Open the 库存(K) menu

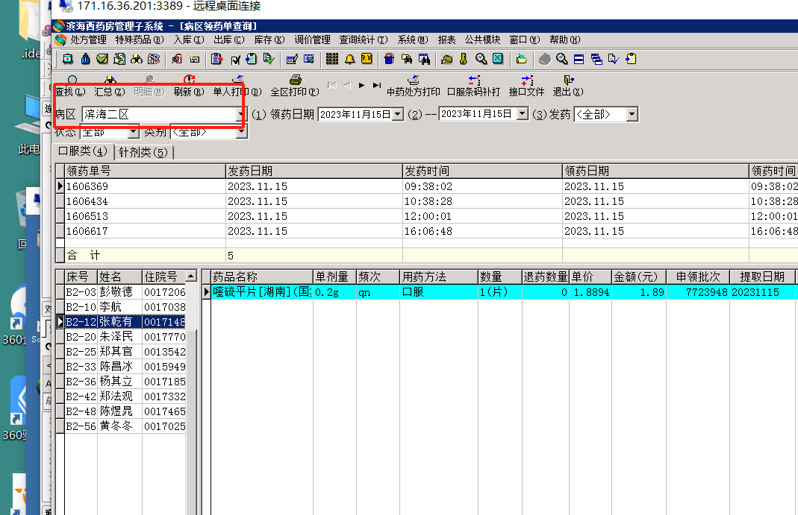pos(269,40)
